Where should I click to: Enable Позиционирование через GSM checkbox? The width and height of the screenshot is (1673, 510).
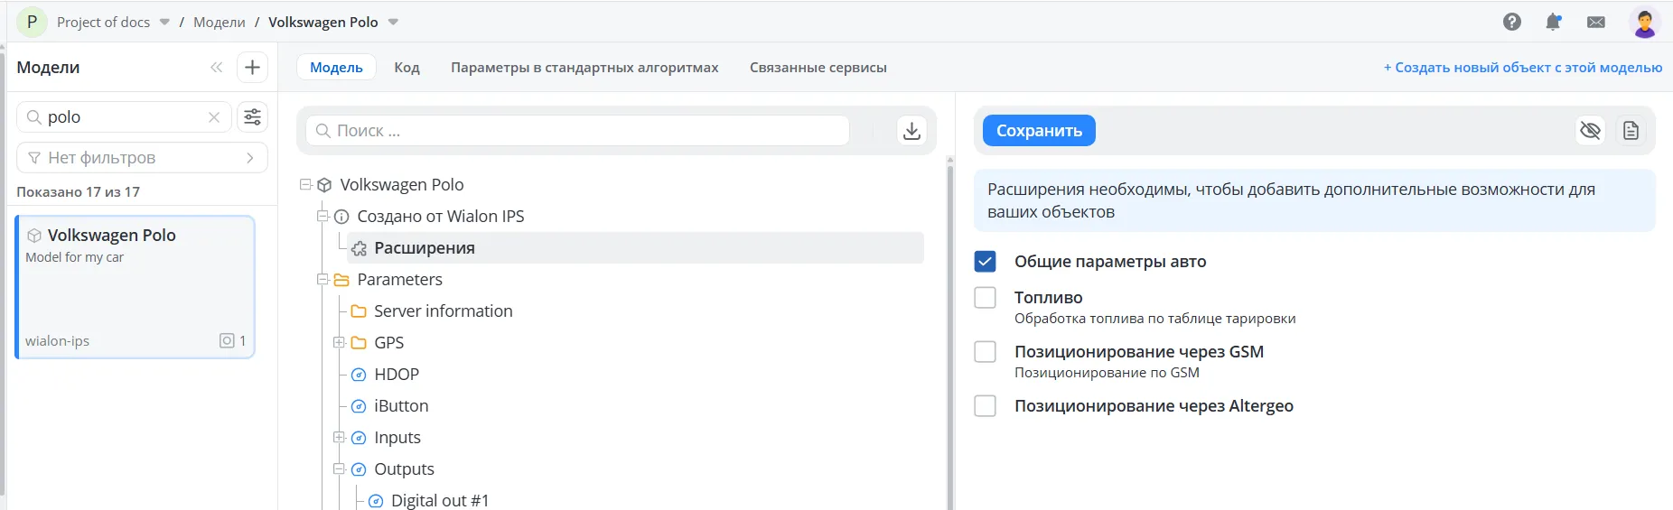coord(985,352)
